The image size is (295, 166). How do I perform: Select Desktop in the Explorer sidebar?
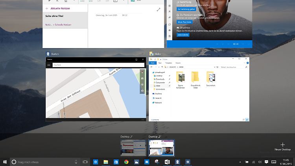(x=158, y=76)
